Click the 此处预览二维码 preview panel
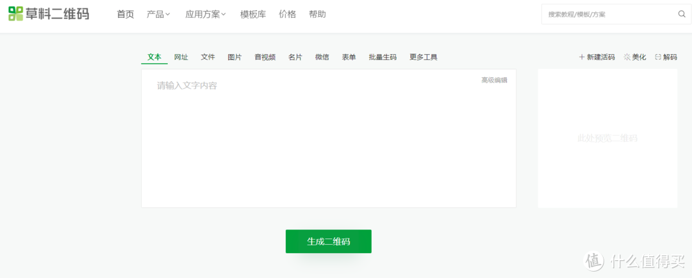The width and height of the screenshot is (692, 278). pos(607,138)
